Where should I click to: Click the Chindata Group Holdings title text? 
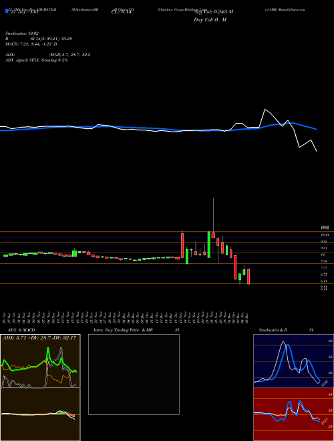[182, 9]
